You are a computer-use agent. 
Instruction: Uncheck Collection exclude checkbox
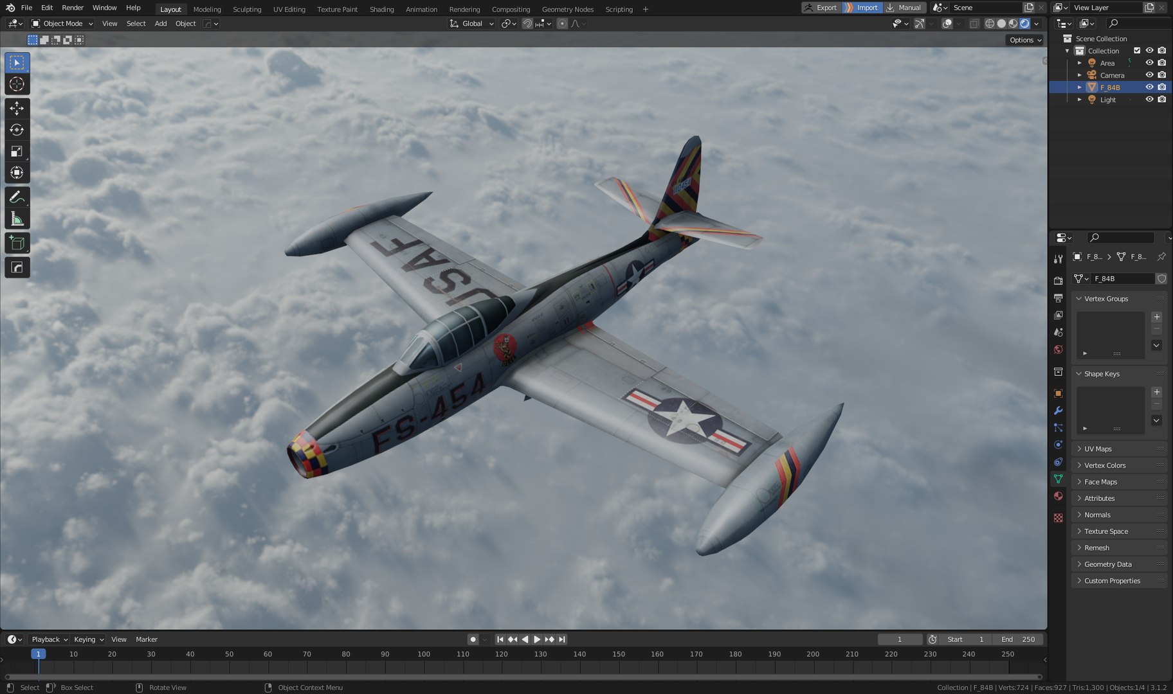(1137, 51)
